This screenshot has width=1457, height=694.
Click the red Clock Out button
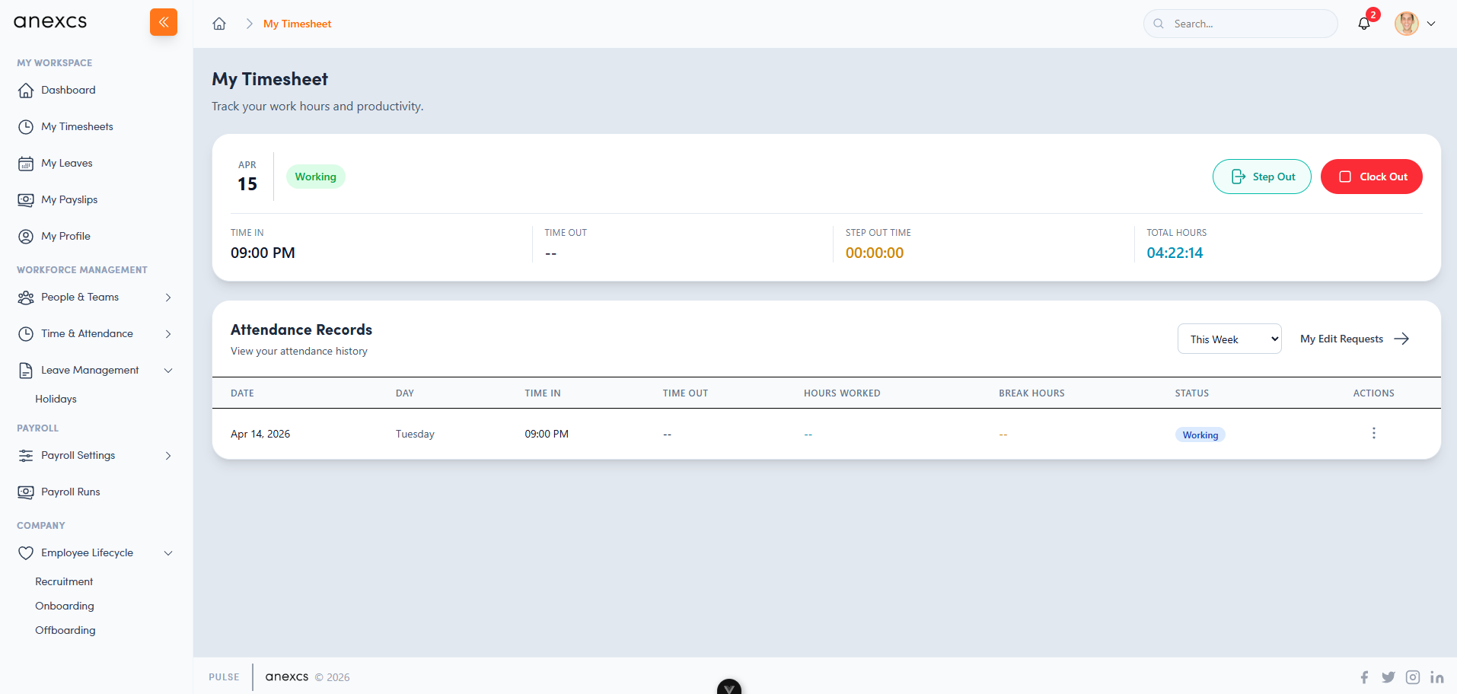tap(1372, 177)
